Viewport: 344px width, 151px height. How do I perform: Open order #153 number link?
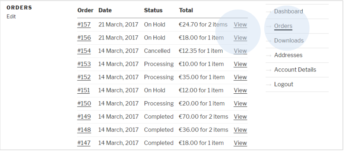click(84, 64)
